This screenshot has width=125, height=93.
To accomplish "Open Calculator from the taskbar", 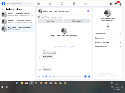I will [x=17, y=83].
